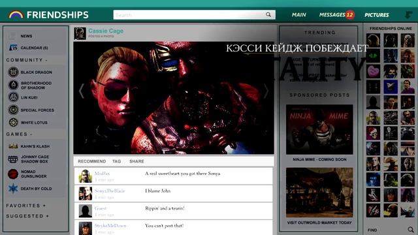Viewport: 418px width, 235px height.
Task: Click the search magnifier icon
Action: pyautogui.click(x=268, y=14)
